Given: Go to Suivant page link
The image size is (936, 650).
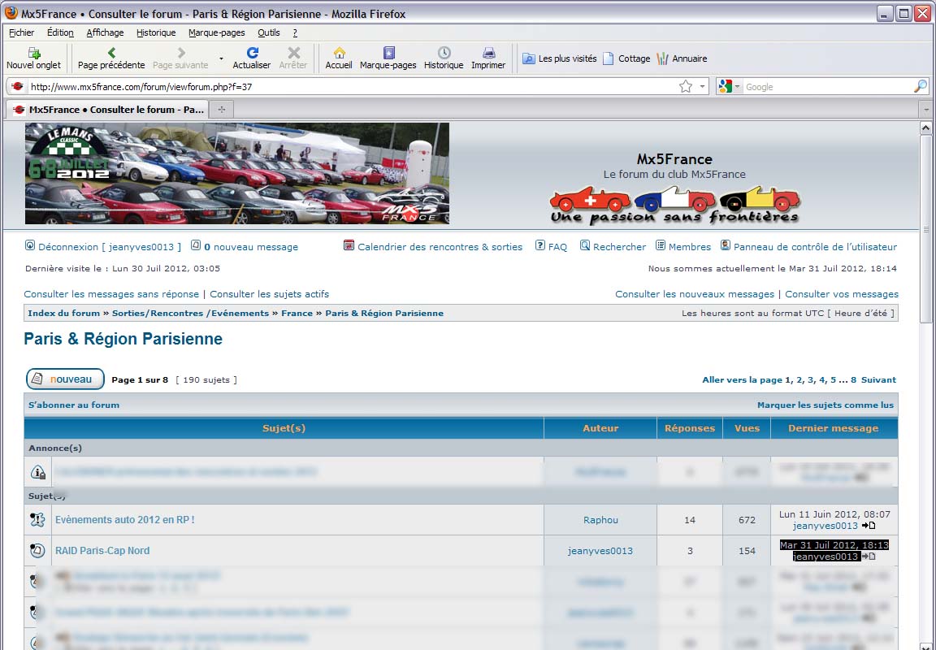Looking at the screenshot, I should [x=878, y=379].
